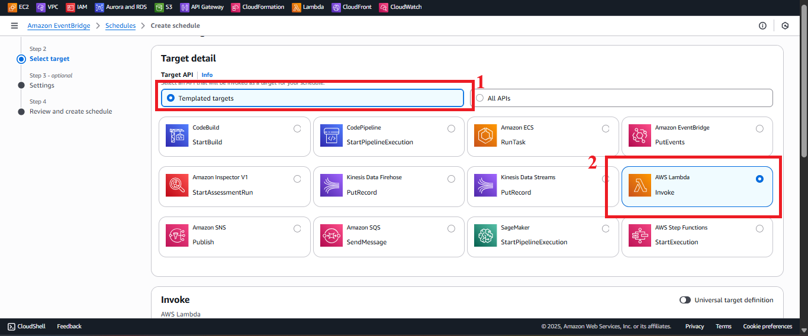Image resolution: width=808 pixels, height=336 pixels.
Task: Click the Amazon Inspector V1 icon
Action: pyautogui.click(x=177, y=186)
